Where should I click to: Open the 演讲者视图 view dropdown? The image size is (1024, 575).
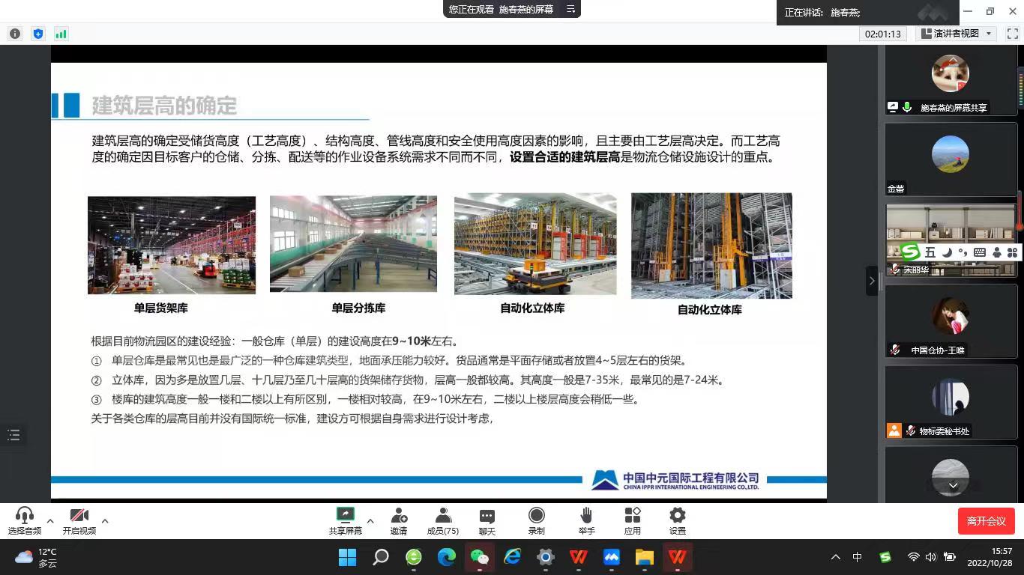[x=957, y=34]
